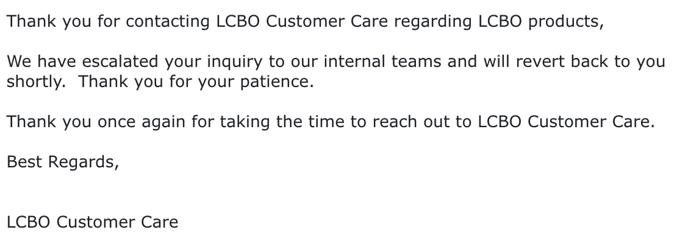Click the "Best Regards," closing line
Screen dimensions: 688x241
62,162
